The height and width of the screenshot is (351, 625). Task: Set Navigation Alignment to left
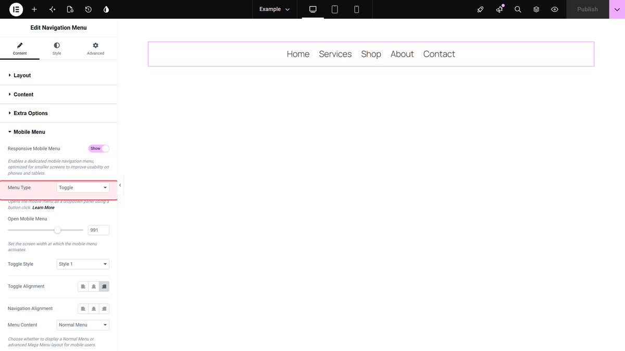83,309
